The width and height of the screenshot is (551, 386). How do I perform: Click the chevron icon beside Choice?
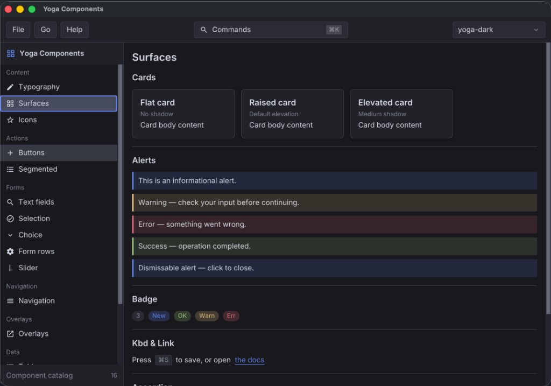pyautogui.click(x=10, y=235)
